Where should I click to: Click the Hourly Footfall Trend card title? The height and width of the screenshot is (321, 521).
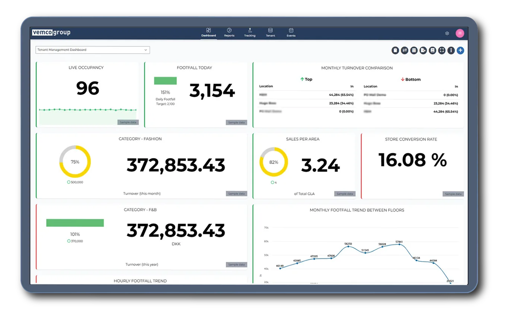click(140, 281)
